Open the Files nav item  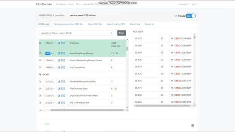pos(78,4)
